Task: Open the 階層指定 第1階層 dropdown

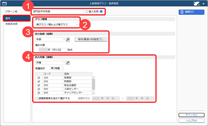Action: click(57, 68)
